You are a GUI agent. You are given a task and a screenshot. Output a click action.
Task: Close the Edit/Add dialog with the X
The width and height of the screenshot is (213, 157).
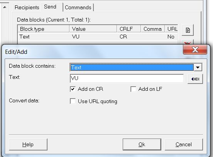coord(195,49)
